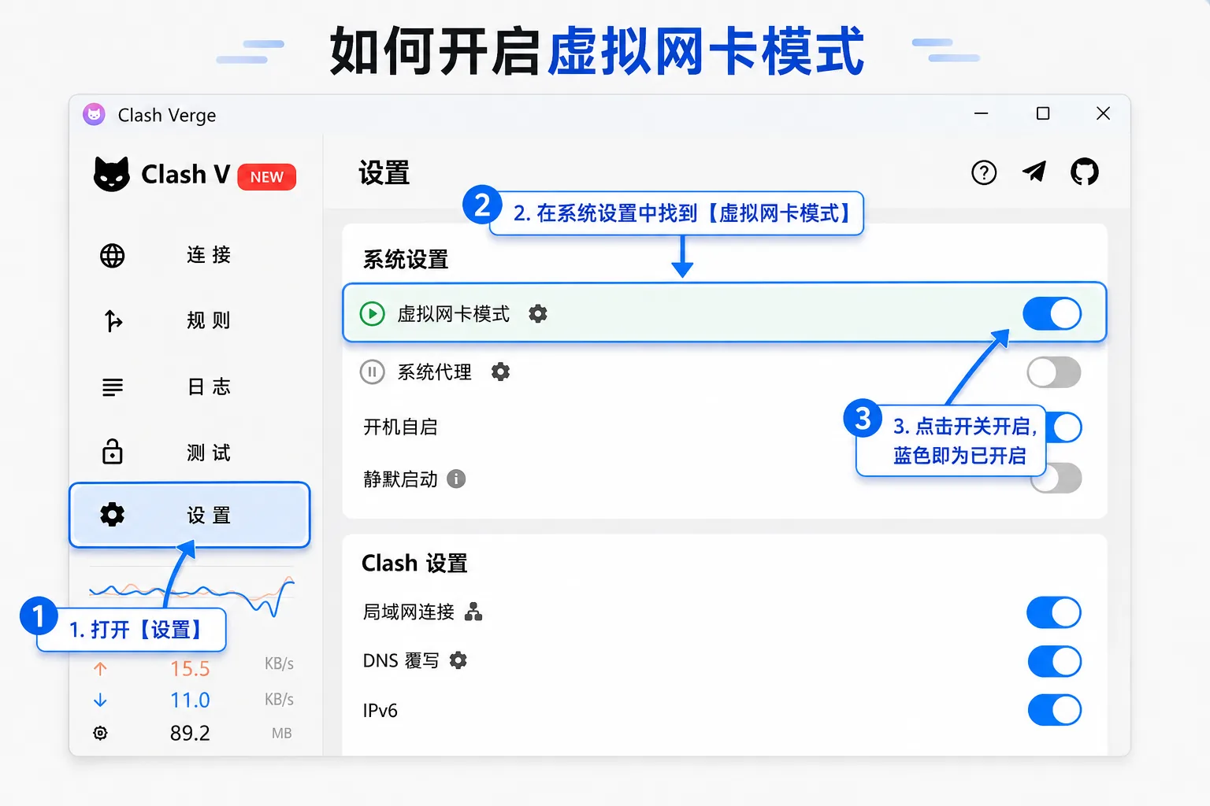Toggle the 开机自启 switch

[1064, 427]
